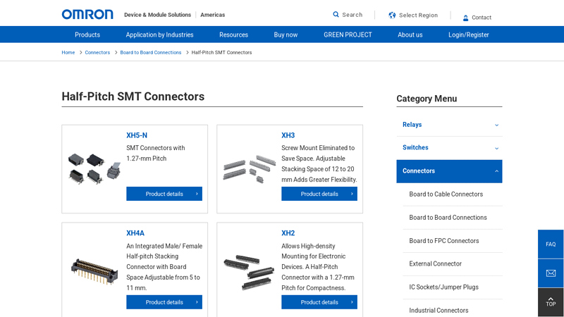564x317 pixels.
Task: Click the XH4A connector image
Action: point(94,271)
